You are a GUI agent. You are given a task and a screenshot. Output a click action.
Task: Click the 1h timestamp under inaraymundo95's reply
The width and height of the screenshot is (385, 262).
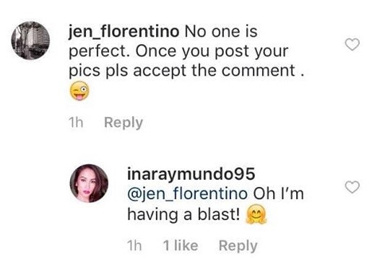[x=134, y=245]
